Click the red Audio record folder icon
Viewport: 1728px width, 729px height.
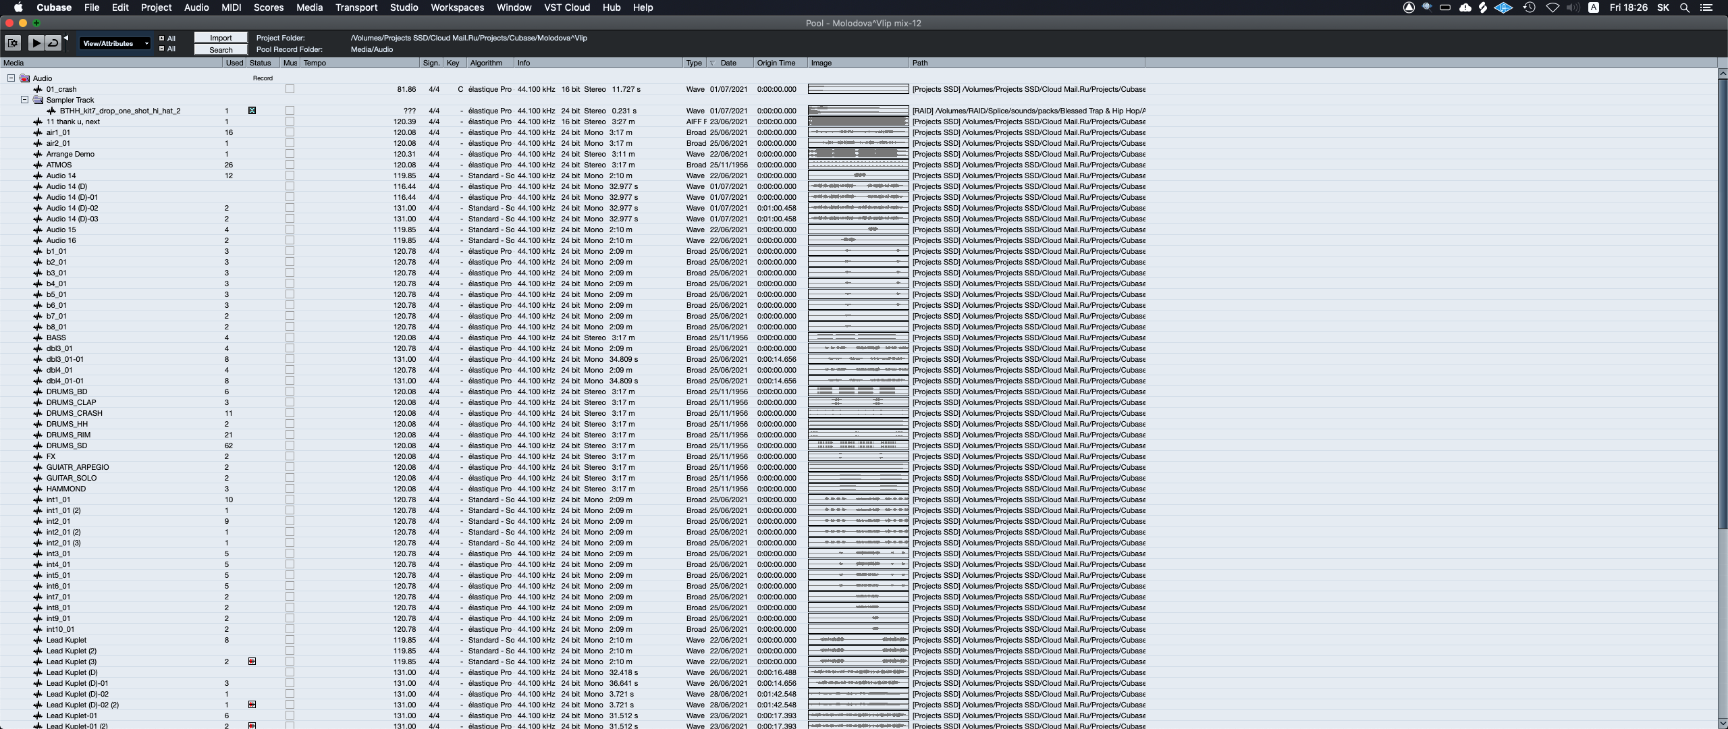coord(25,78)
